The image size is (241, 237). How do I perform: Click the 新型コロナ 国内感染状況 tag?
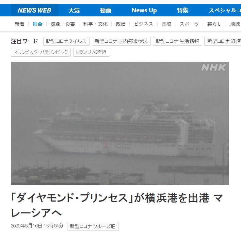(x=121, y=41)
